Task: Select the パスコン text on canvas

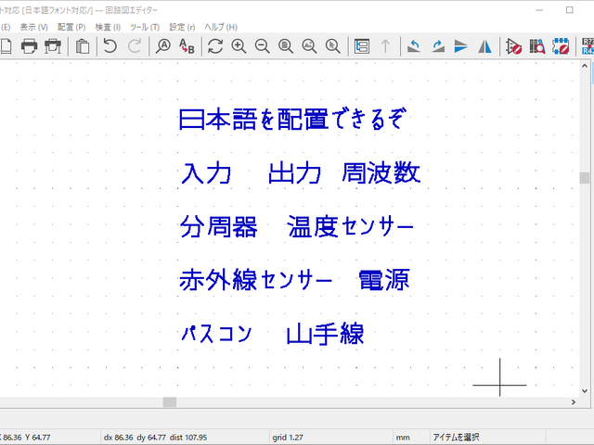Action: [216, 334]
